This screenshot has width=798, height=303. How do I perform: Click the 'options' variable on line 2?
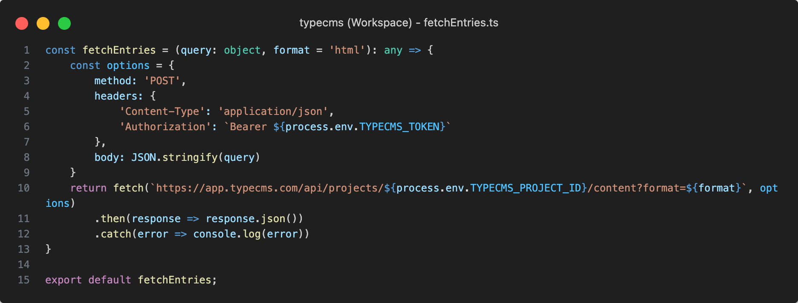[x=128, y=66]
